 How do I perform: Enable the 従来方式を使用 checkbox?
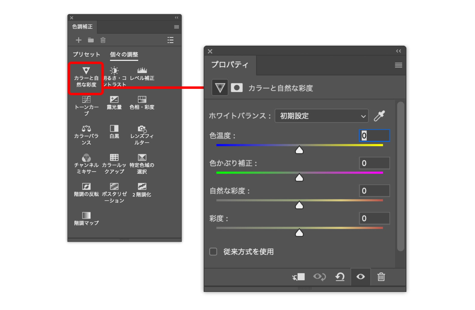(x=213, y=252)
